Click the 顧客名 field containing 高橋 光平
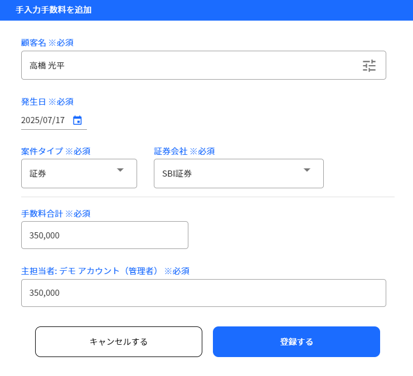Viewport: 413px width, 376px height. (x=203, y=65)
